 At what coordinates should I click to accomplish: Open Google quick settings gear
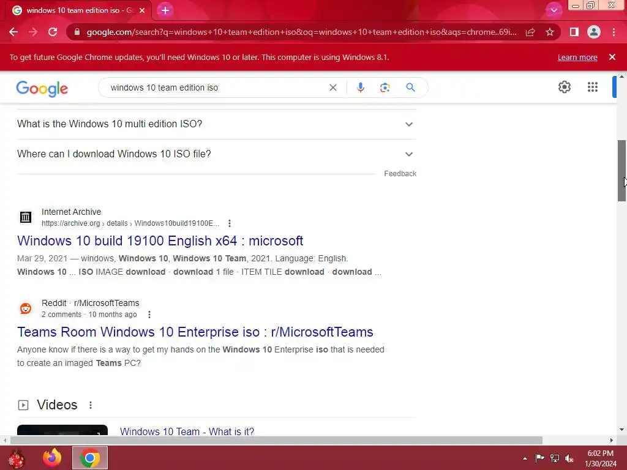click(564, 87)
